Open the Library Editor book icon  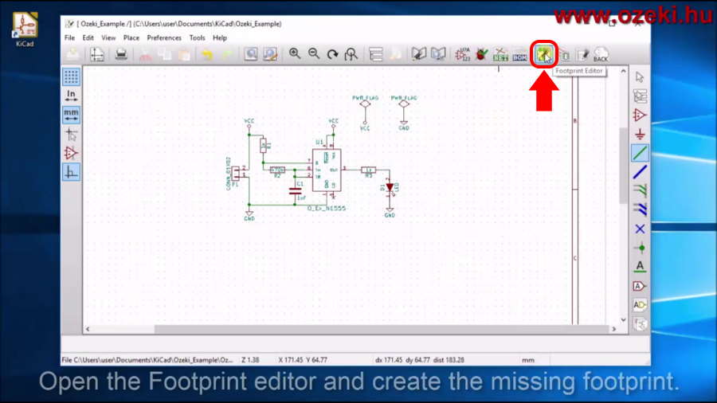coord(418,54)
